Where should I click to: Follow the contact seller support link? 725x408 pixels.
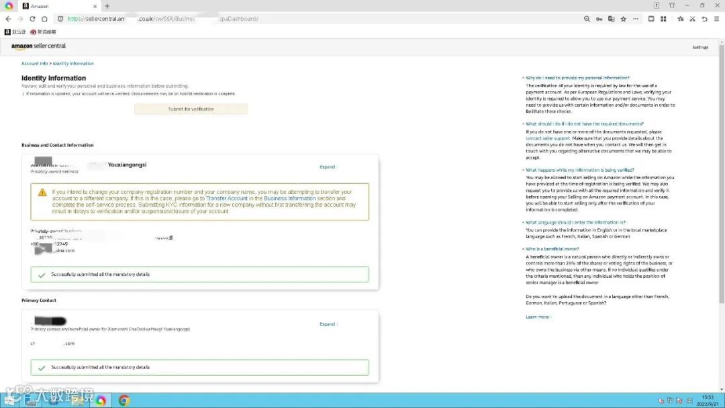(x=548, y=138)
